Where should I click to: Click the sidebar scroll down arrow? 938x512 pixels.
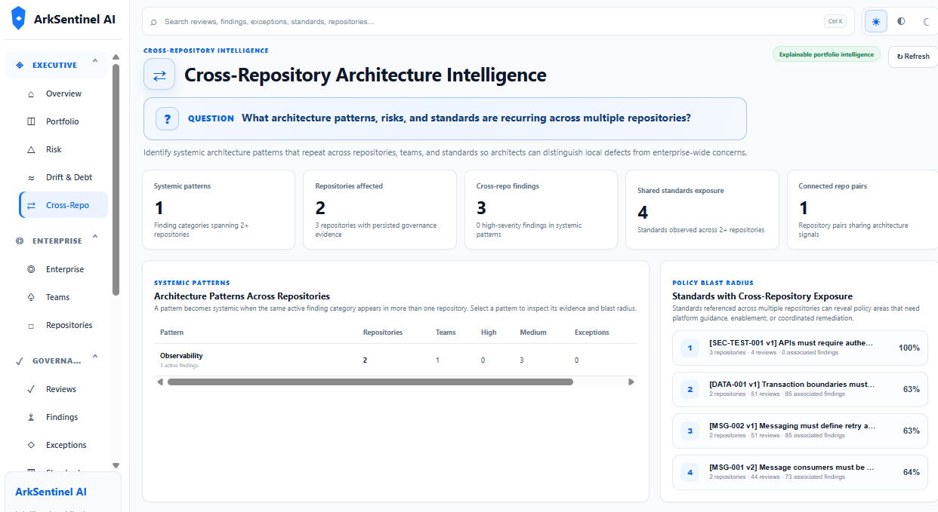point(116,465)
